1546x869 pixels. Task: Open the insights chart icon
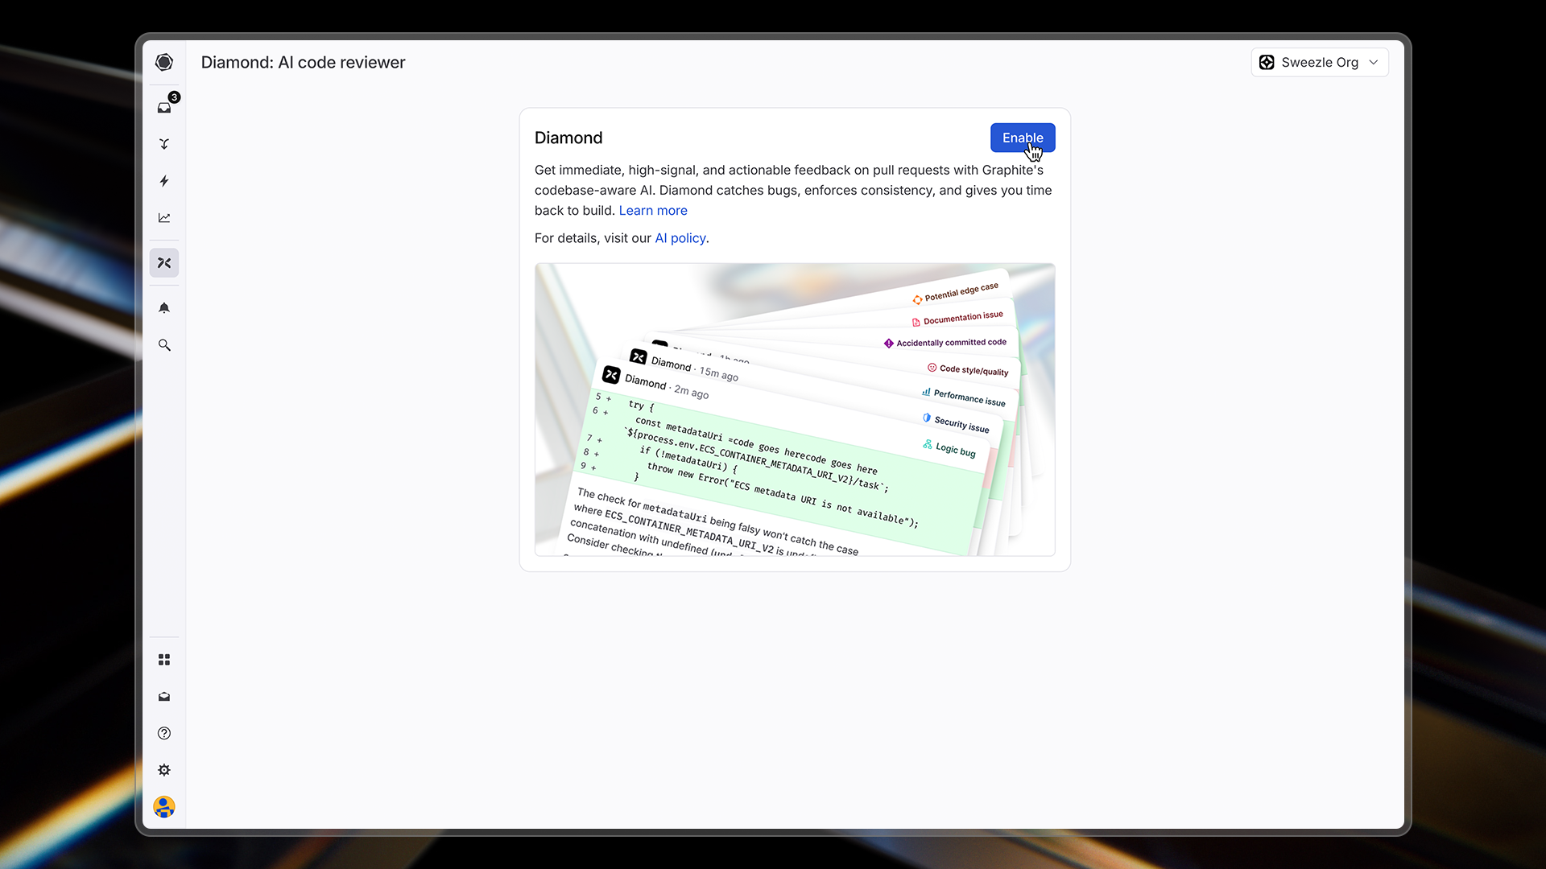click(x=164, y=218)
